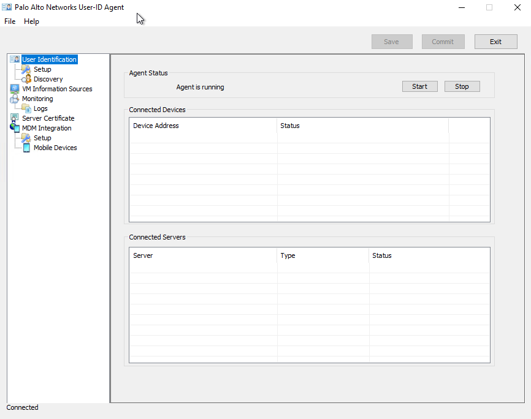Select User Identification in the tree
531x419 pixels.
(x=50, y=59)
